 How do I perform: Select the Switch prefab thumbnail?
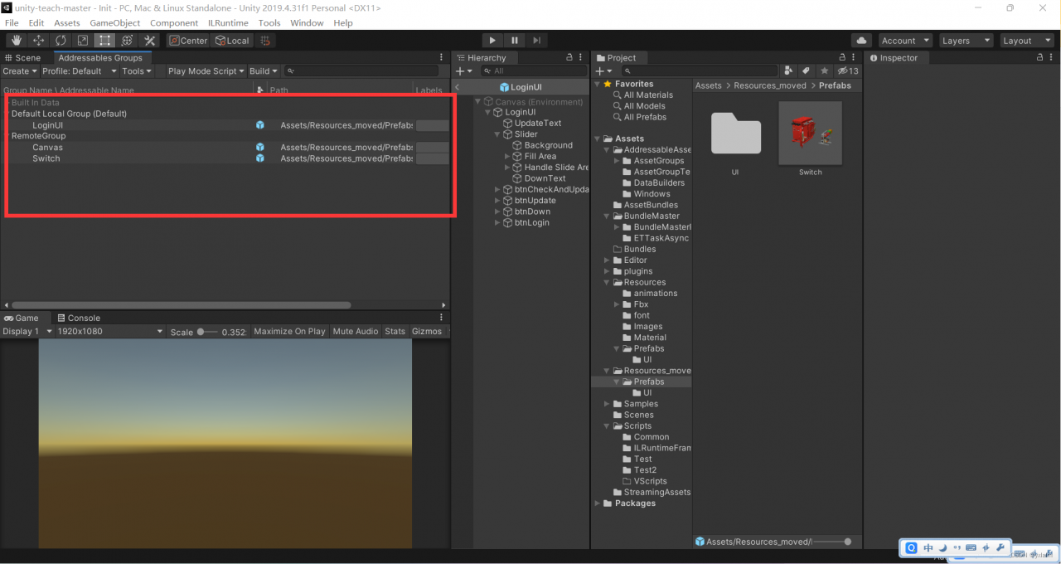(x=810, y=134)
